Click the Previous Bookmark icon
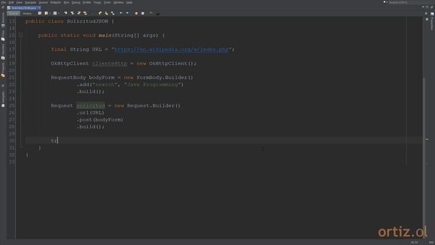The width and height of the screenshot is (435, 245). [x=100, y=14]
